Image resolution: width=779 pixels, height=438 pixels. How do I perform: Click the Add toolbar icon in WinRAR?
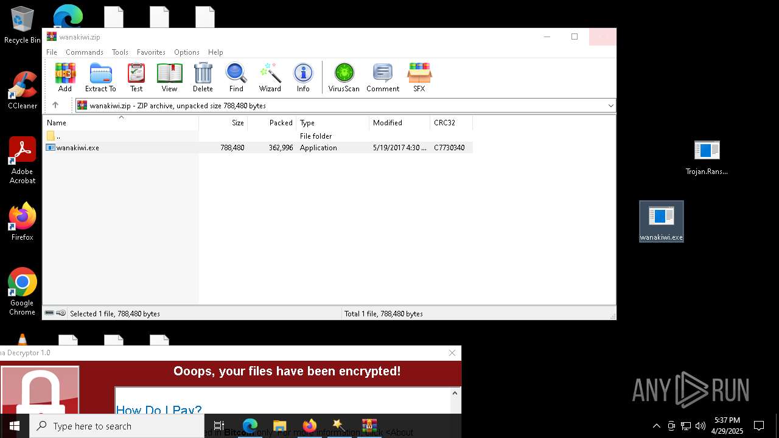[65, 77]
